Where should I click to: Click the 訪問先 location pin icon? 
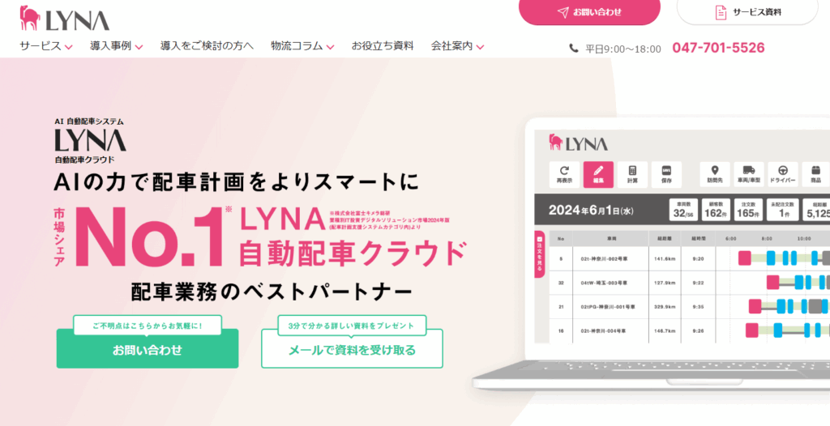(x=715, y=170)
